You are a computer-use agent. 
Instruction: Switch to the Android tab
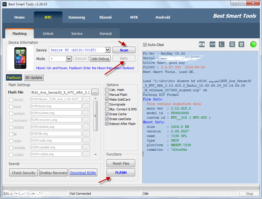[x=163, y=17]
